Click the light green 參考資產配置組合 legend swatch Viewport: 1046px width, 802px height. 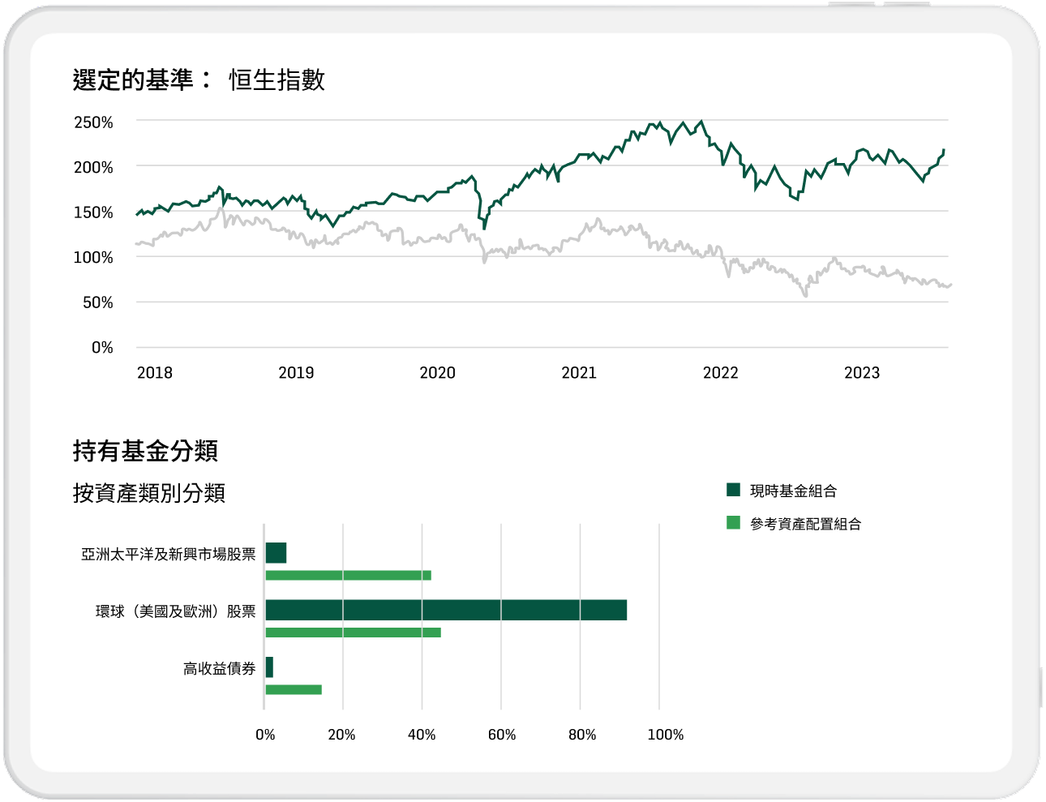733,523
